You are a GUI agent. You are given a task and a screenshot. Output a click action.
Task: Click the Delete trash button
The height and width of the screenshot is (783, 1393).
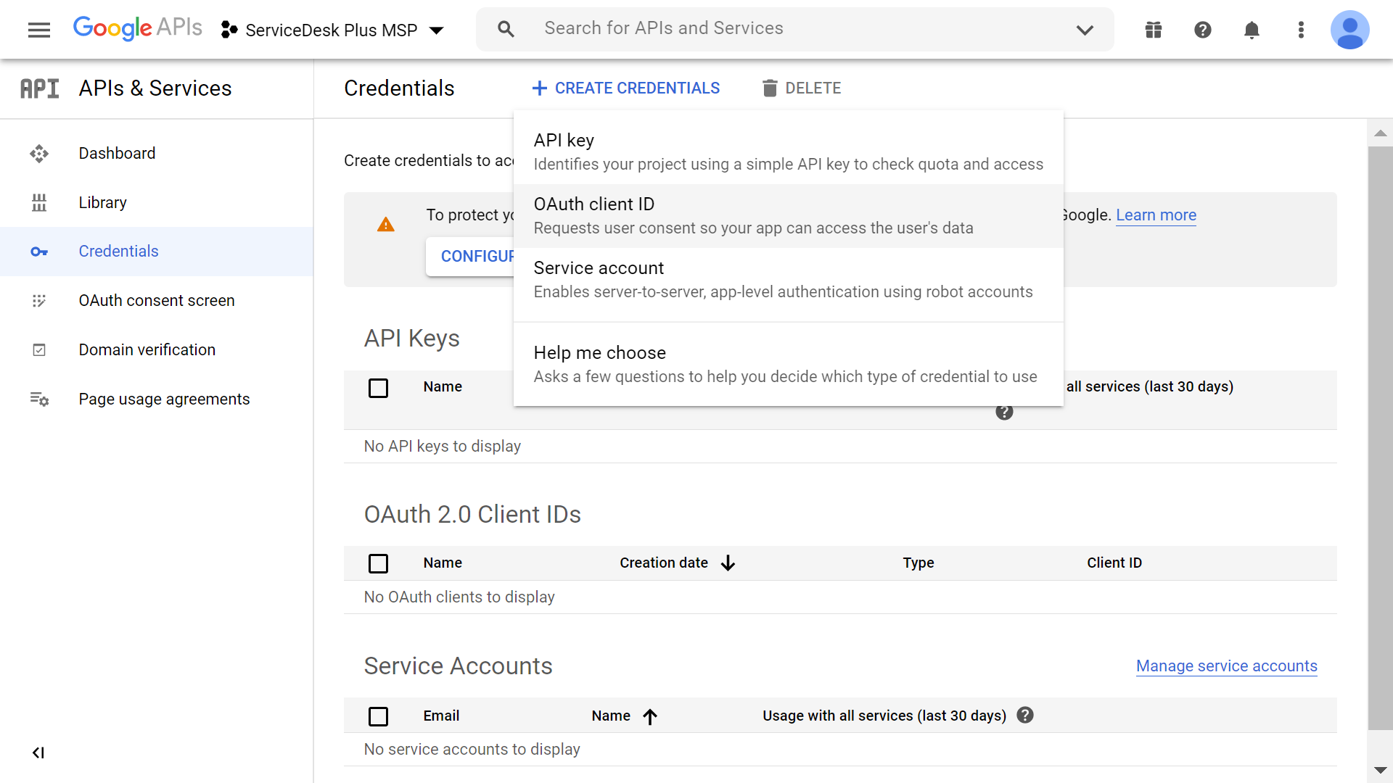[x=801, y=88]
